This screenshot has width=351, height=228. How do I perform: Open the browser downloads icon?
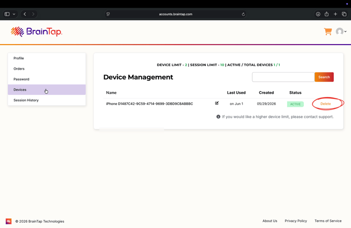(318, 14)
